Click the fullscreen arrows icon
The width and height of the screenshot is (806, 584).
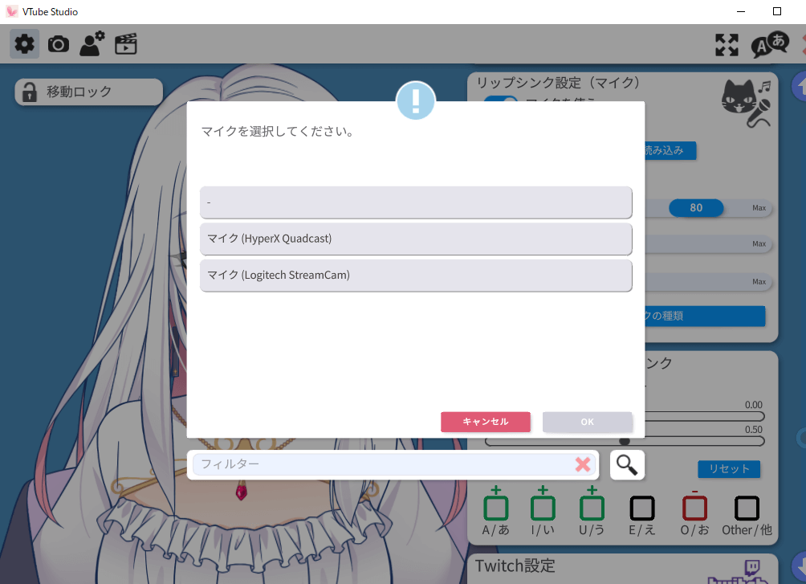[727, 45]
